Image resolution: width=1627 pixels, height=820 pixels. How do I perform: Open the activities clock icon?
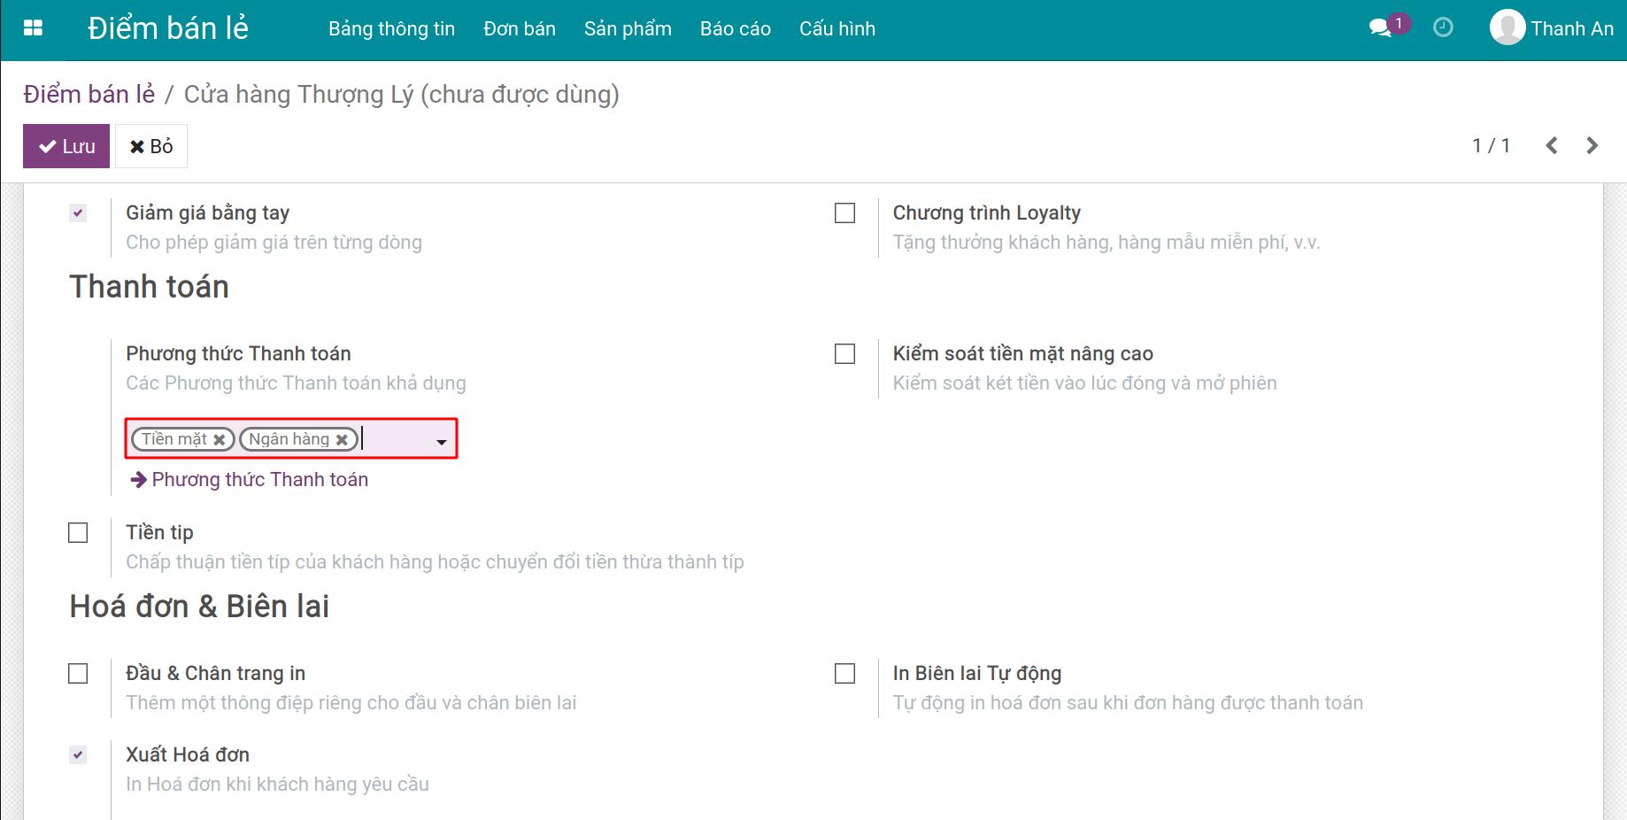(x=1443, y=27)
